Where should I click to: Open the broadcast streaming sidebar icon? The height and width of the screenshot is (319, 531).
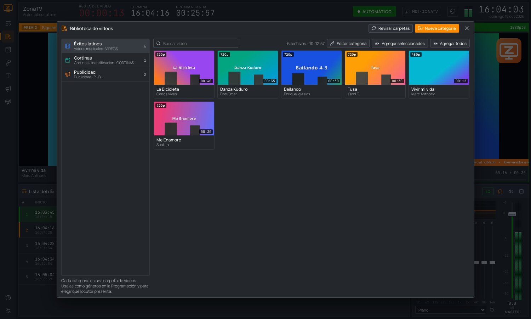tap(8, 102)
